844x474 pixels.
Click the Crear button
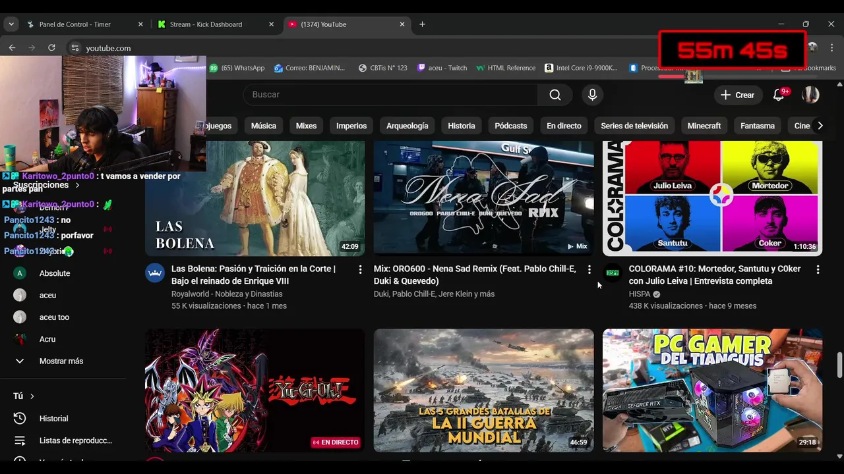(x=737, y=95)
